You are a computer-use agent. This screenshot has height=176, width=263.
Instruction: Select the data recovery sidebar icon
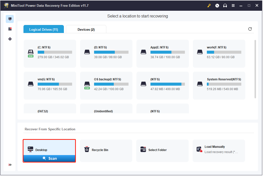tap(10, 19)
